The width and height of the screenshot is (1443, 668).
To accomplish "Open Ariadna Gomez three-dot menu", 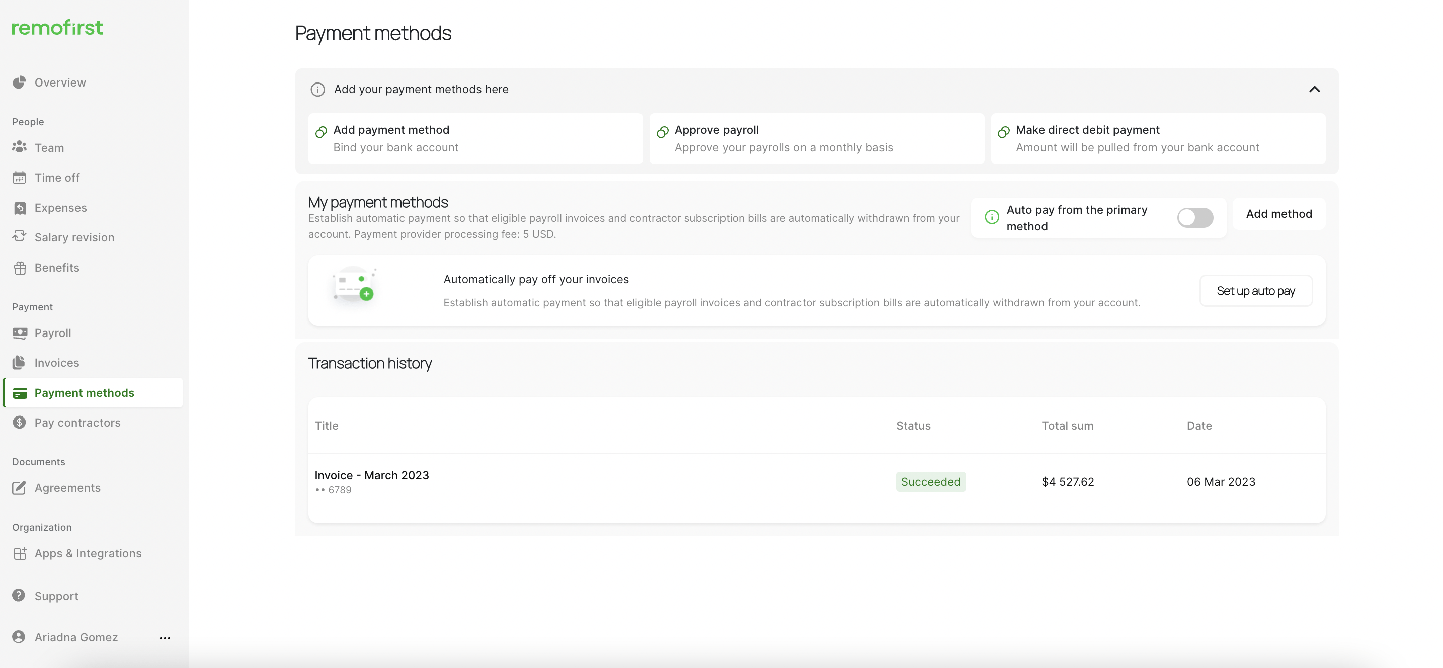I will tap(165, 638).
